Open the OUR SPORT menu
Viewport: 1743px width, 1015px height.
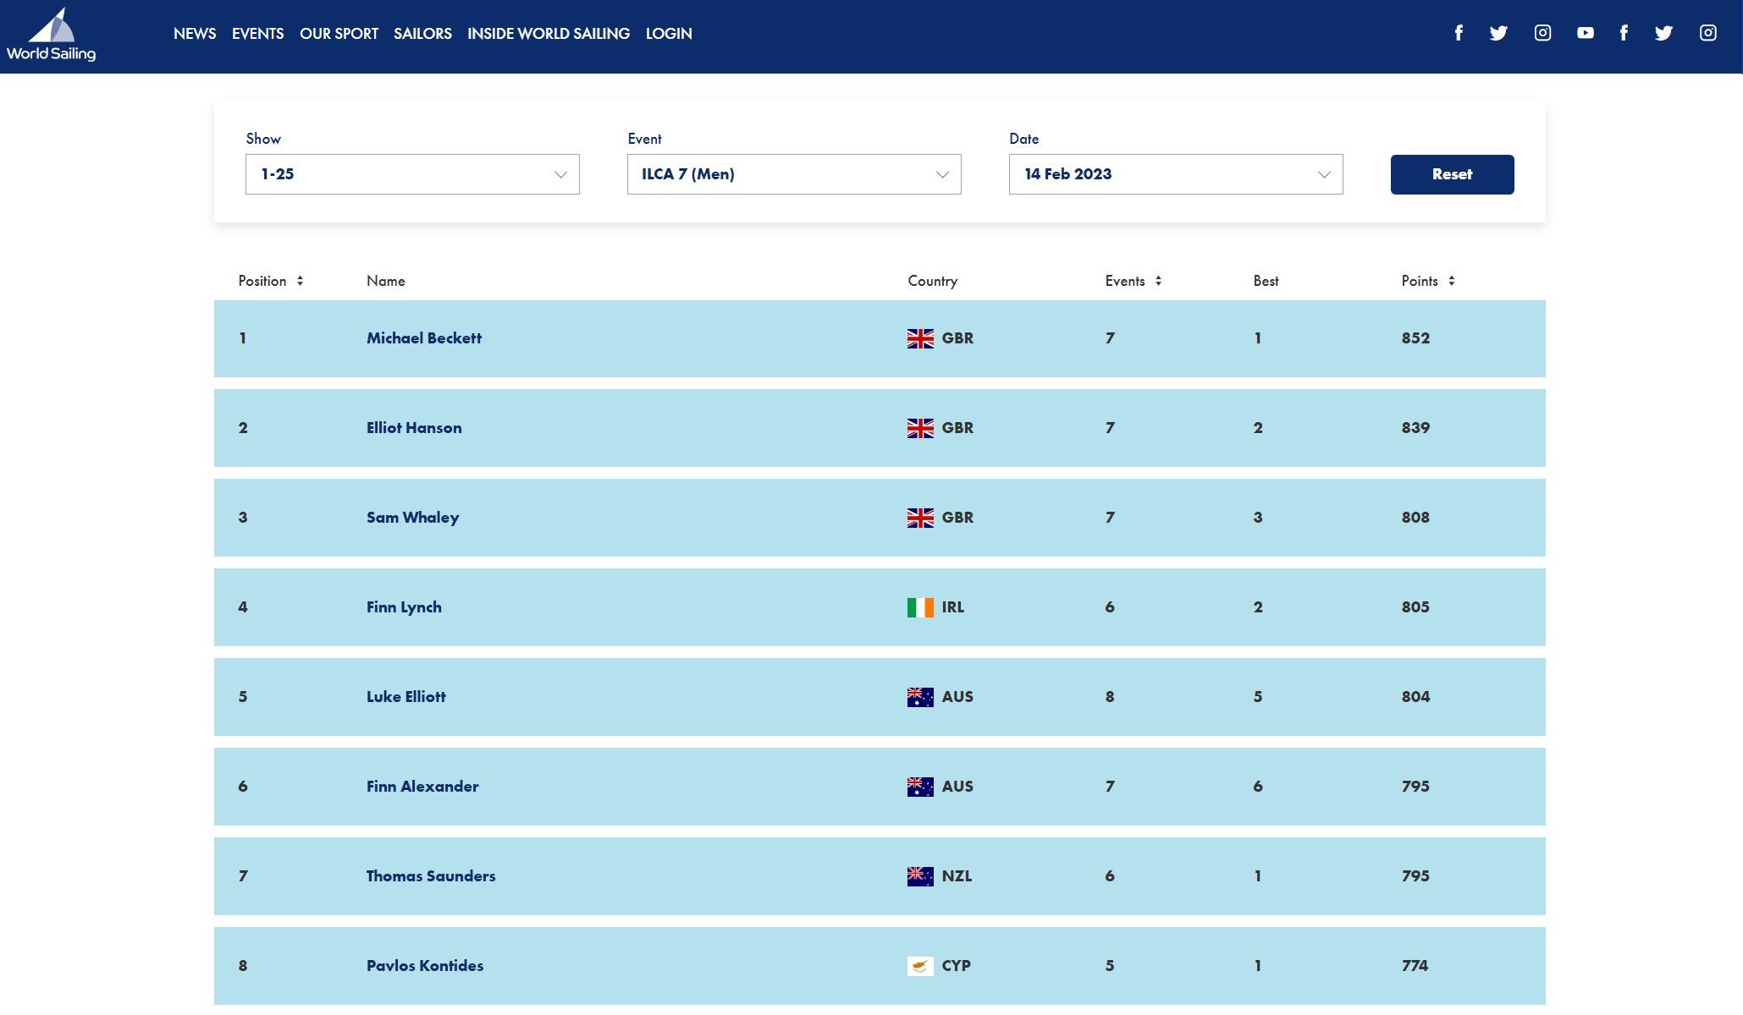pyautogui.click(x=339, y=34)
